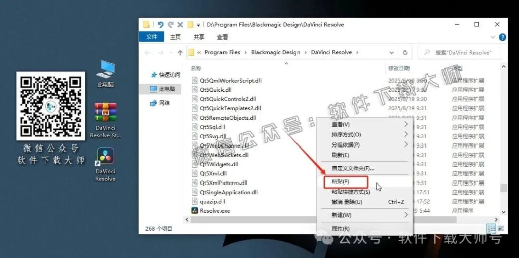Select Qt5RemoteObjects.dll file
The image size is (519, 258).
pyautogui.click(x=228, y=117)
